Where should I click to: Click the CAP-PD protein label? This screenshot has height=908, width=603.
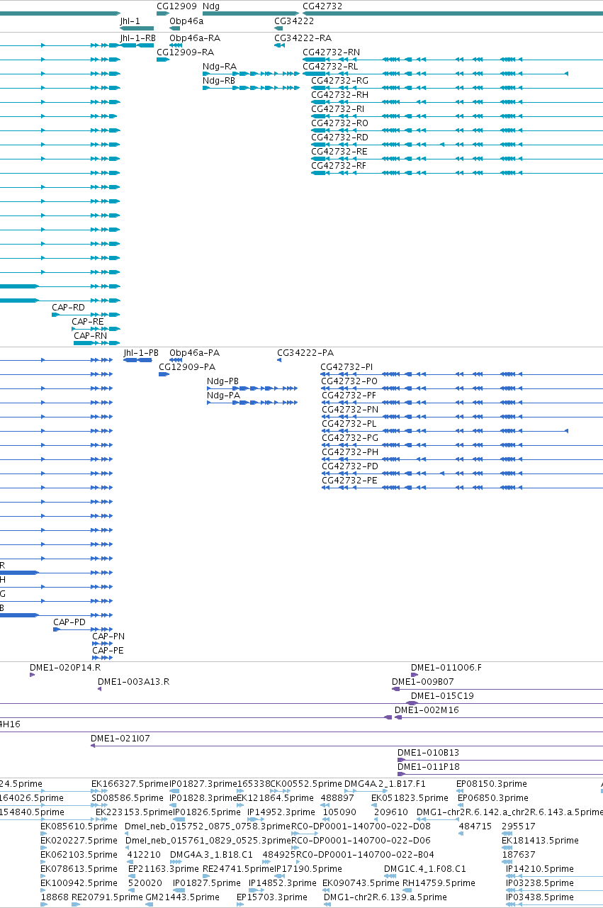tap(69, 622)
